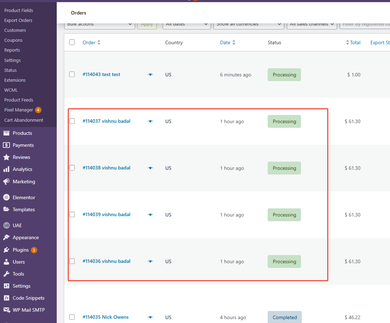Viewport: 390px width, 323px height.
Task: Click the Elementor icon in sidebar
Action: pyautogui.click(x=6, y=197)
